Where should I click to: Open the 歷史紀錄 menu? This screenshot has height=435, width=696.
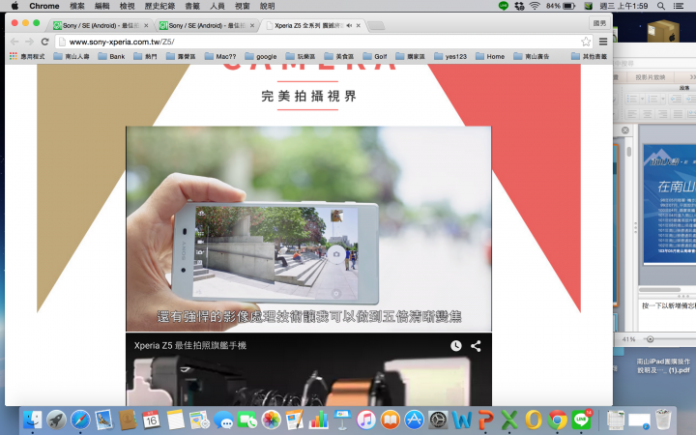[159, 6]
